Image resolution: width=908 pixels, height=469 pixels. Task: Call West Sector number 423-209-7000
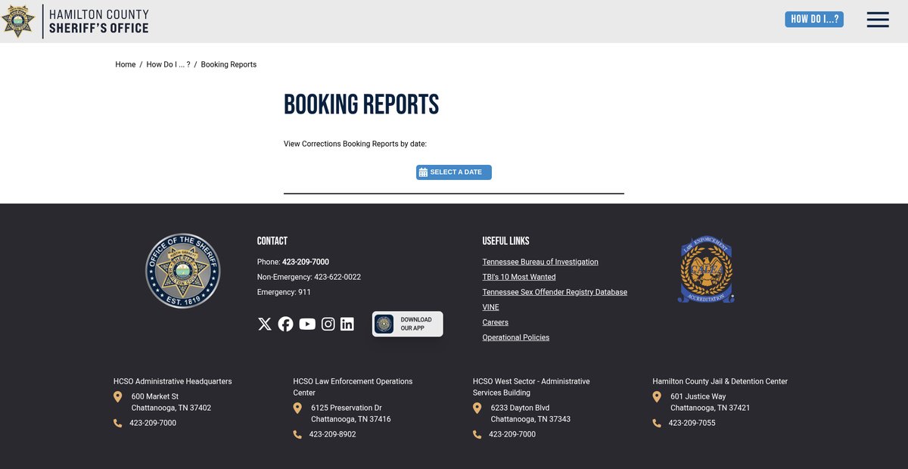[x=512, y=434]
